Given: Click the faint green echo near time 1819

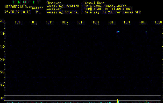Looking at the screenshot, I should pyautogui.click(x=146, y=31).
